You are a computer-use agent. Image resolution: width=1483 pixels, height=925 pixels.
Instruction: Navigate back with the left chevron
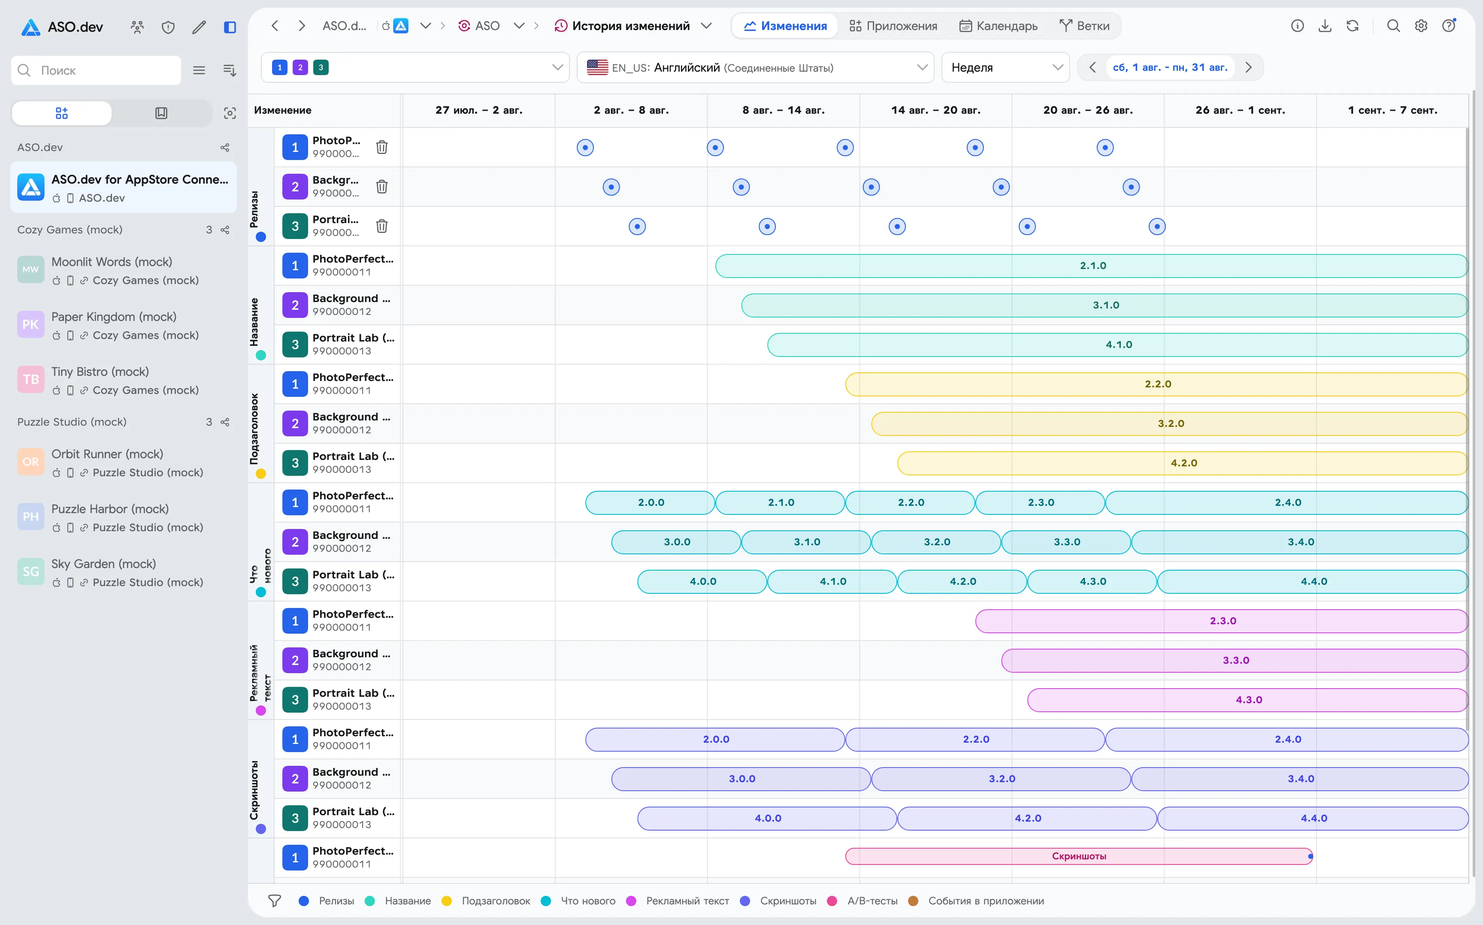coord(275,26)
